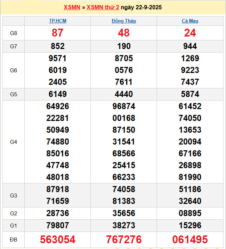Click the G1 number 79807
226x249 pixels.
pyautogui.click(x=58, y=226)
